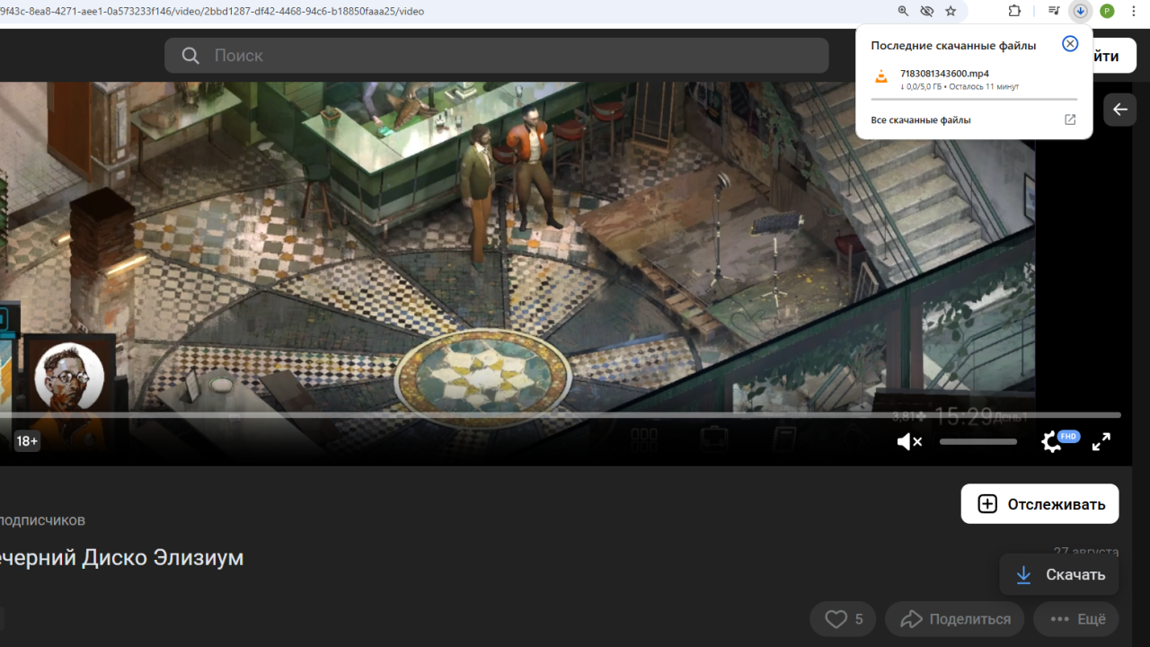Click the Поделиться share button
Viewport: 1150px width, 647px height.
point(955,619)
